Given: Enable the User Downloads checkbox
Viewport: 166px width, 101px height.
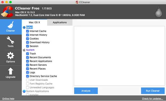Looking at the screenshot, I should (x=27, y=80).
